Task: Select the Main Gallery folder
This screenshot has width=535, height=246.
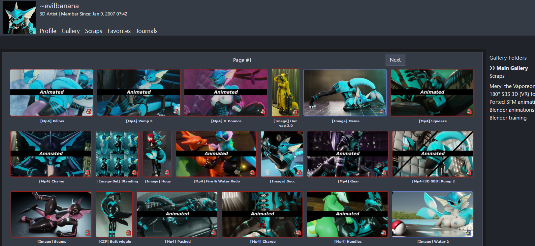Action: [x=512, y=68]
